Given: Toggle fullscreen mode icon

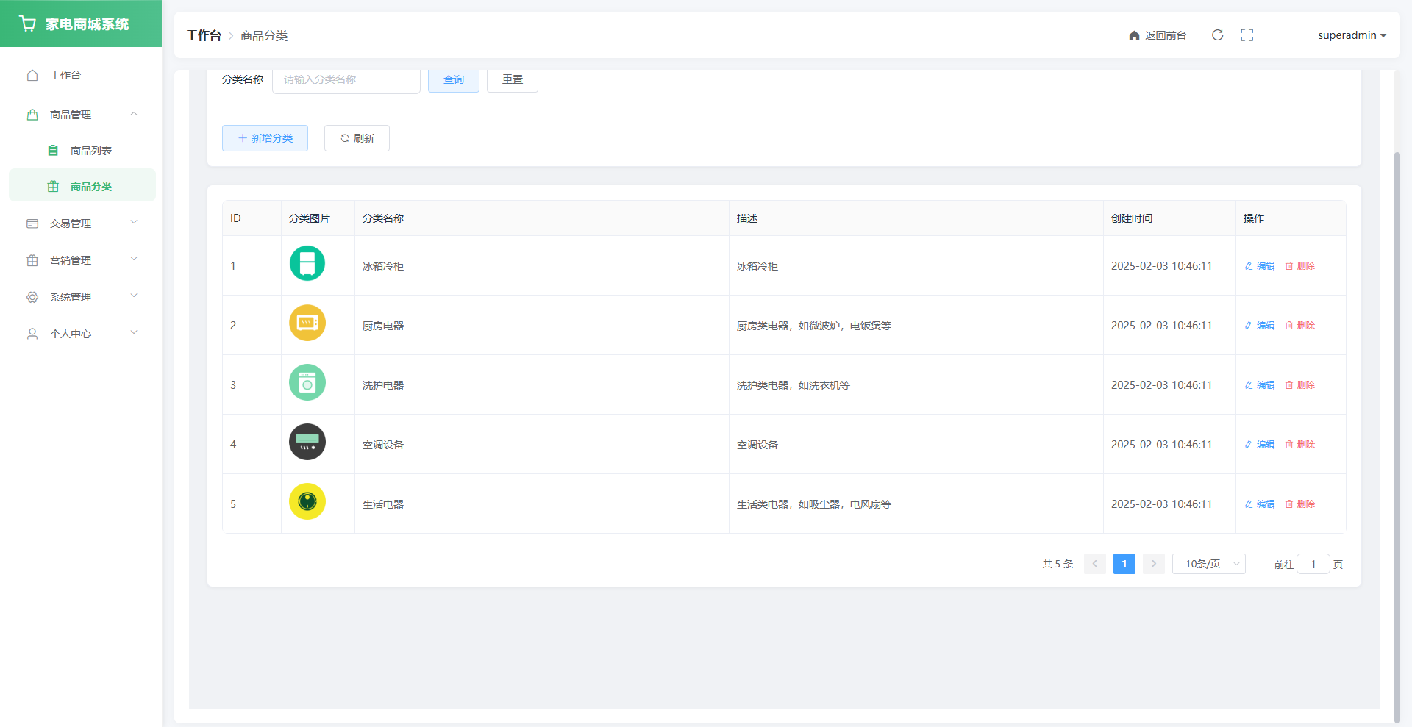Looking at the screenshot, I should pyautogui.click(x=1247, y=35).
